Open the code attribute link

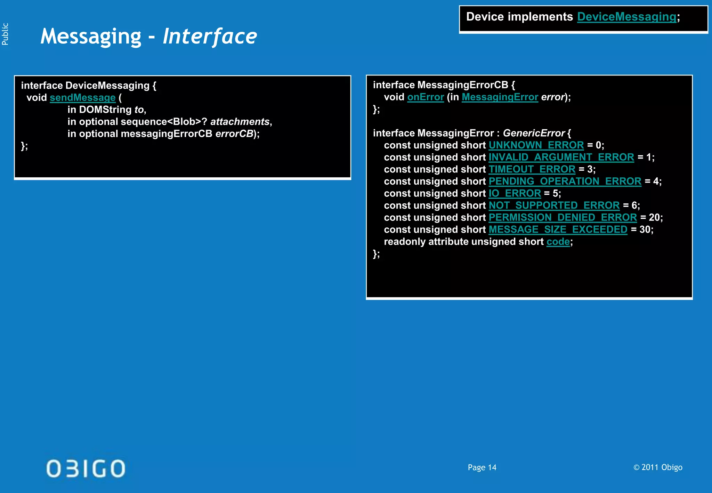coord(558,242)
